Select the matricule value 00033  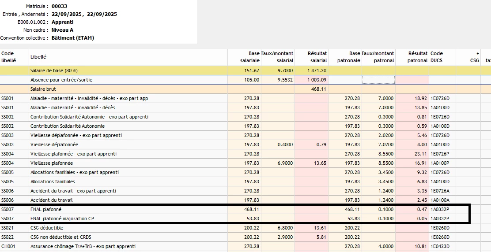pyautogui.click(x=59, y=6)
